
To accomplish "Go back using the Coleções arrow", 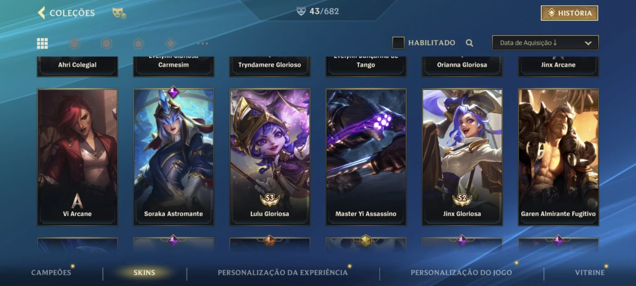I will point(41,13).
